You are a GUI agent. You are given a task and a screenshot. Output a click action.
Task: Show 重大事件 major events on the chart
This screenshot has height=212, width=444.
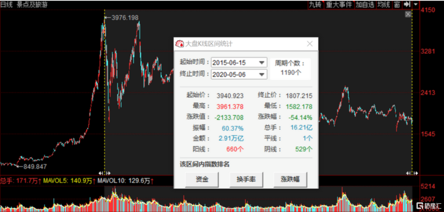point(338,4)
